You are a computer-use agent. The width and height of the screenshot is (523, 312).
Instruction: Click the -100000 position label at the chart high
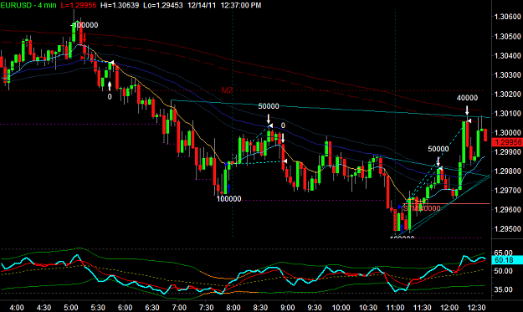coord(85,25)
